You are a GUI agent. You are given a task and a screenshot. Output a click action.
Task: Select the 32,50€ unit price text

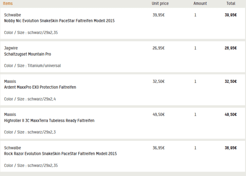pos(158,82)
